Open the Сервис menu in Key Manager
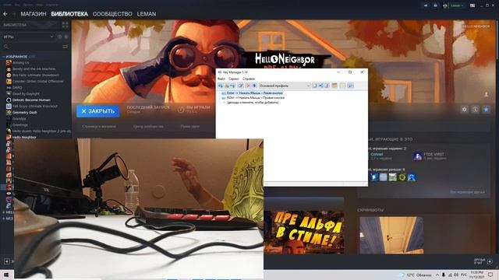Viewport: 499px width, 280px height. 234,79
